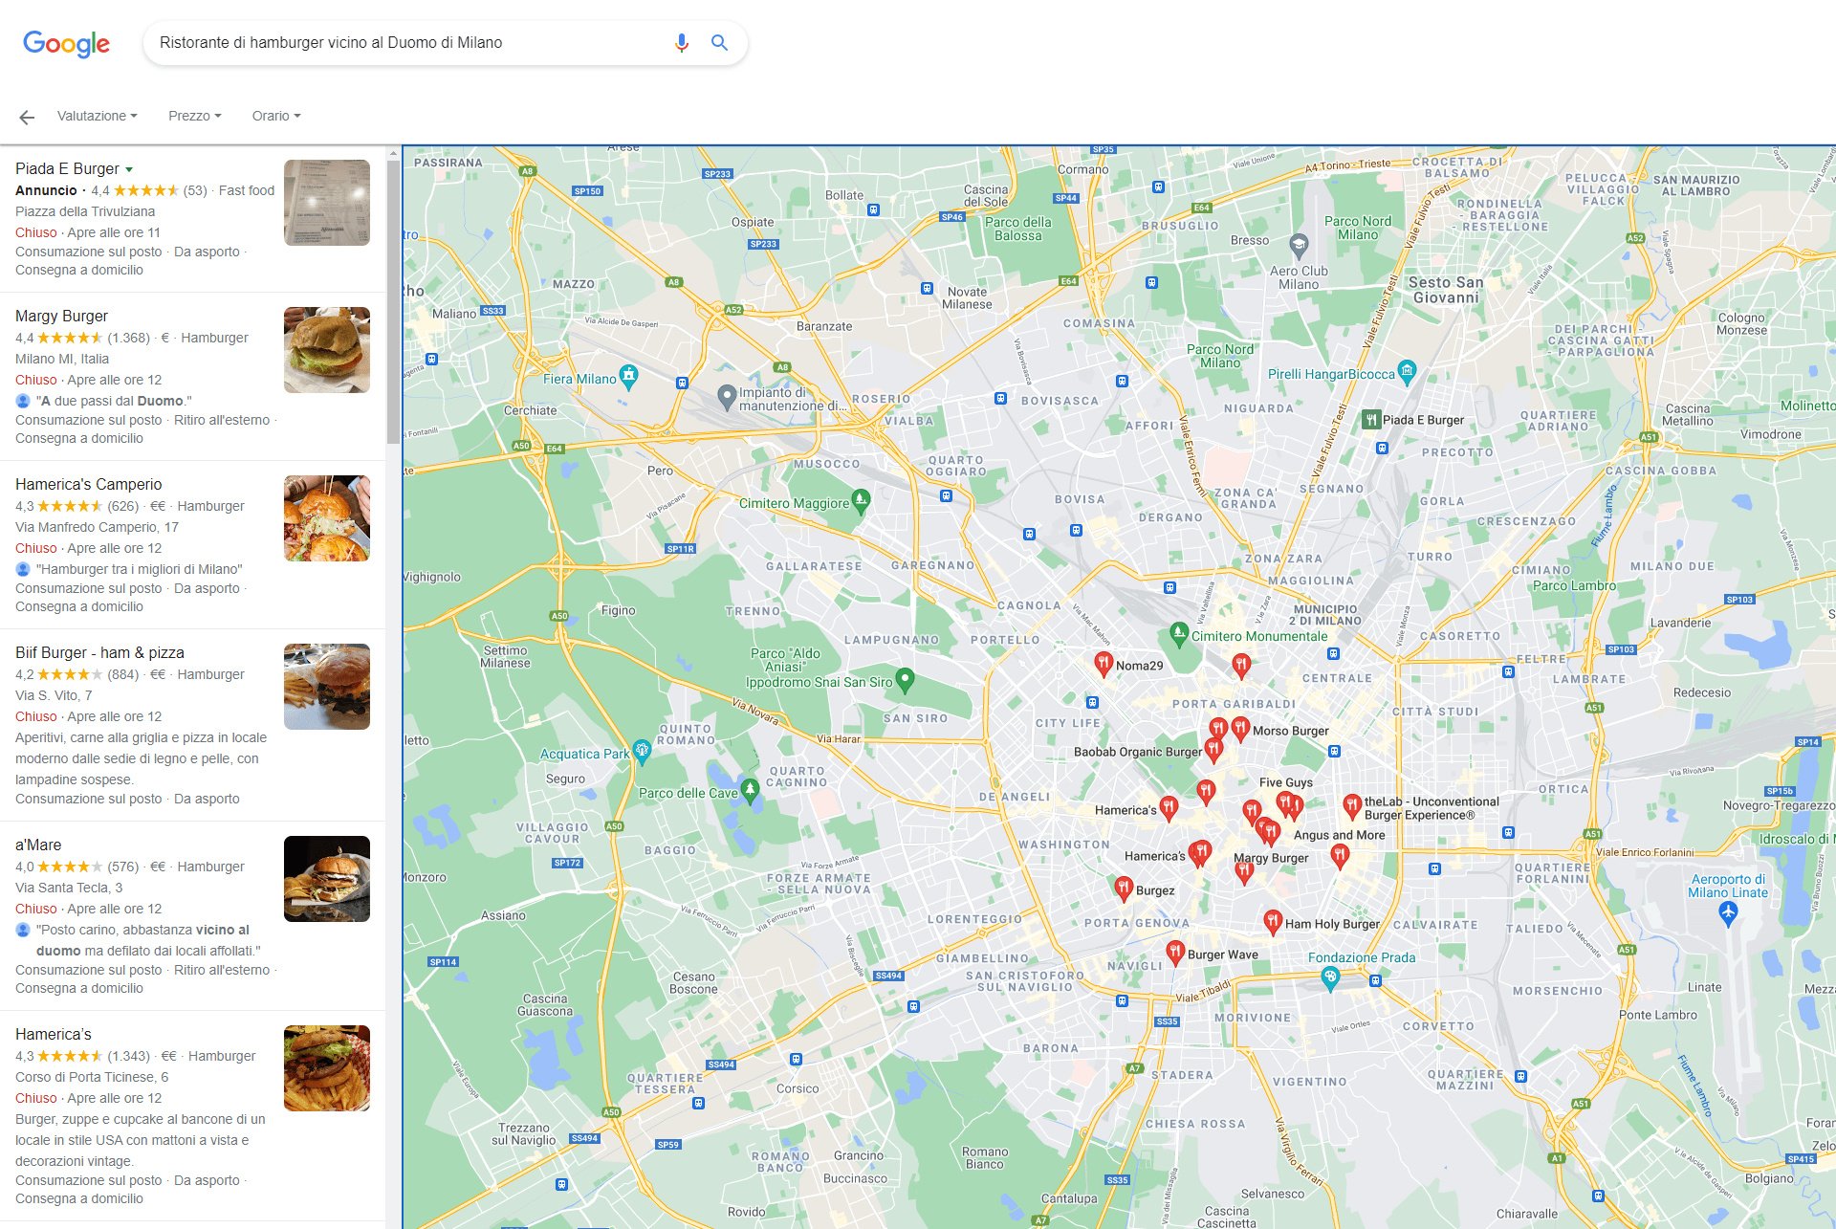Open the a'Mare listing title
Viewport: 1836px width, 1229px height.
click(x=38, y=845)
